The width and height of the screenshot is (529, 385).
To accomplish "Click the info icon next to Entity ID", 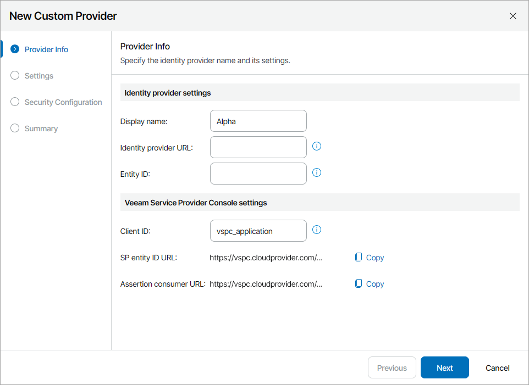I will 317,172.
